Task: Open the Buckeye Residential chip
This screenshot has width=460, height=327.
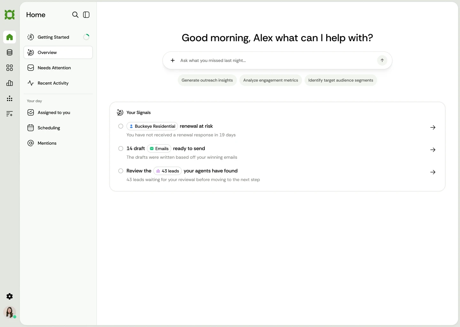Action: tap(152, 126)
